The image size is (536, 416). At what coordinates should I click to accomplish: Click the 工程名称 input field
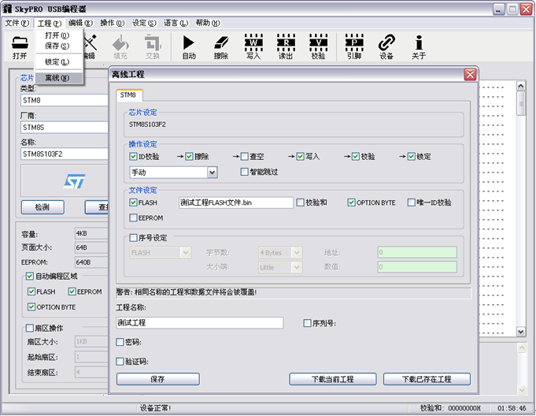(x=200, y=322)
